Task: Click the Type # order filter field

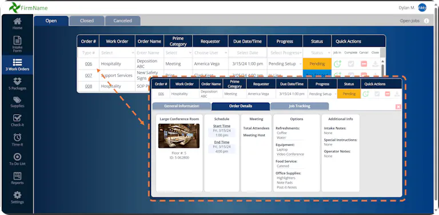Action: point(89,53)
